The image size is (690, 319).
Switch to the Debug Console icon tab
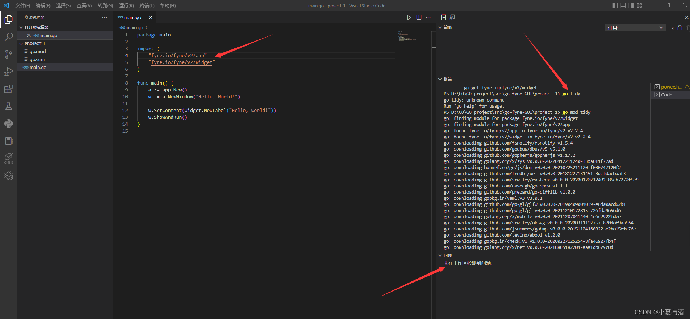[452, 17]
